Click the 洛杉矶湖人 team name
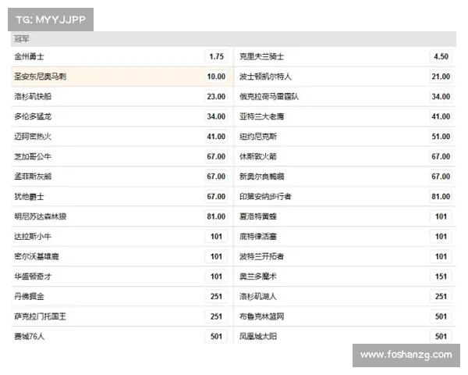Viewport: 468px width, 375px height. coord(258,297)
